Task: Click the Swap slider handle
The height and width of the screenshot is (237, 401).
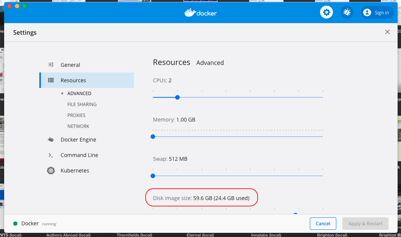Action: 153,176
